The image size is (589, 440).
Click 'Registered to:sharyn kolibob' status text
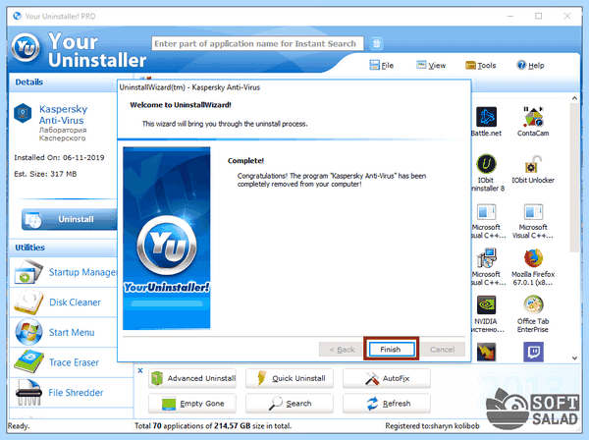pos(432,426)
